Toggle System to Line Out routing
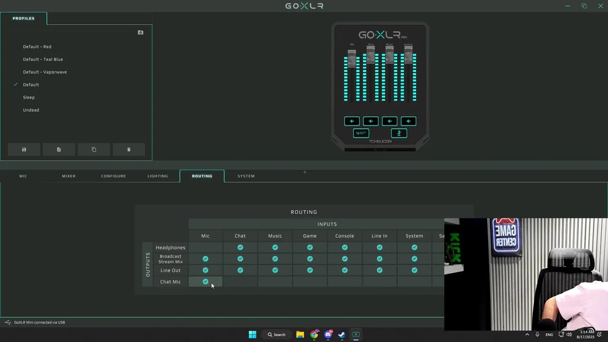 pos(414,270)
